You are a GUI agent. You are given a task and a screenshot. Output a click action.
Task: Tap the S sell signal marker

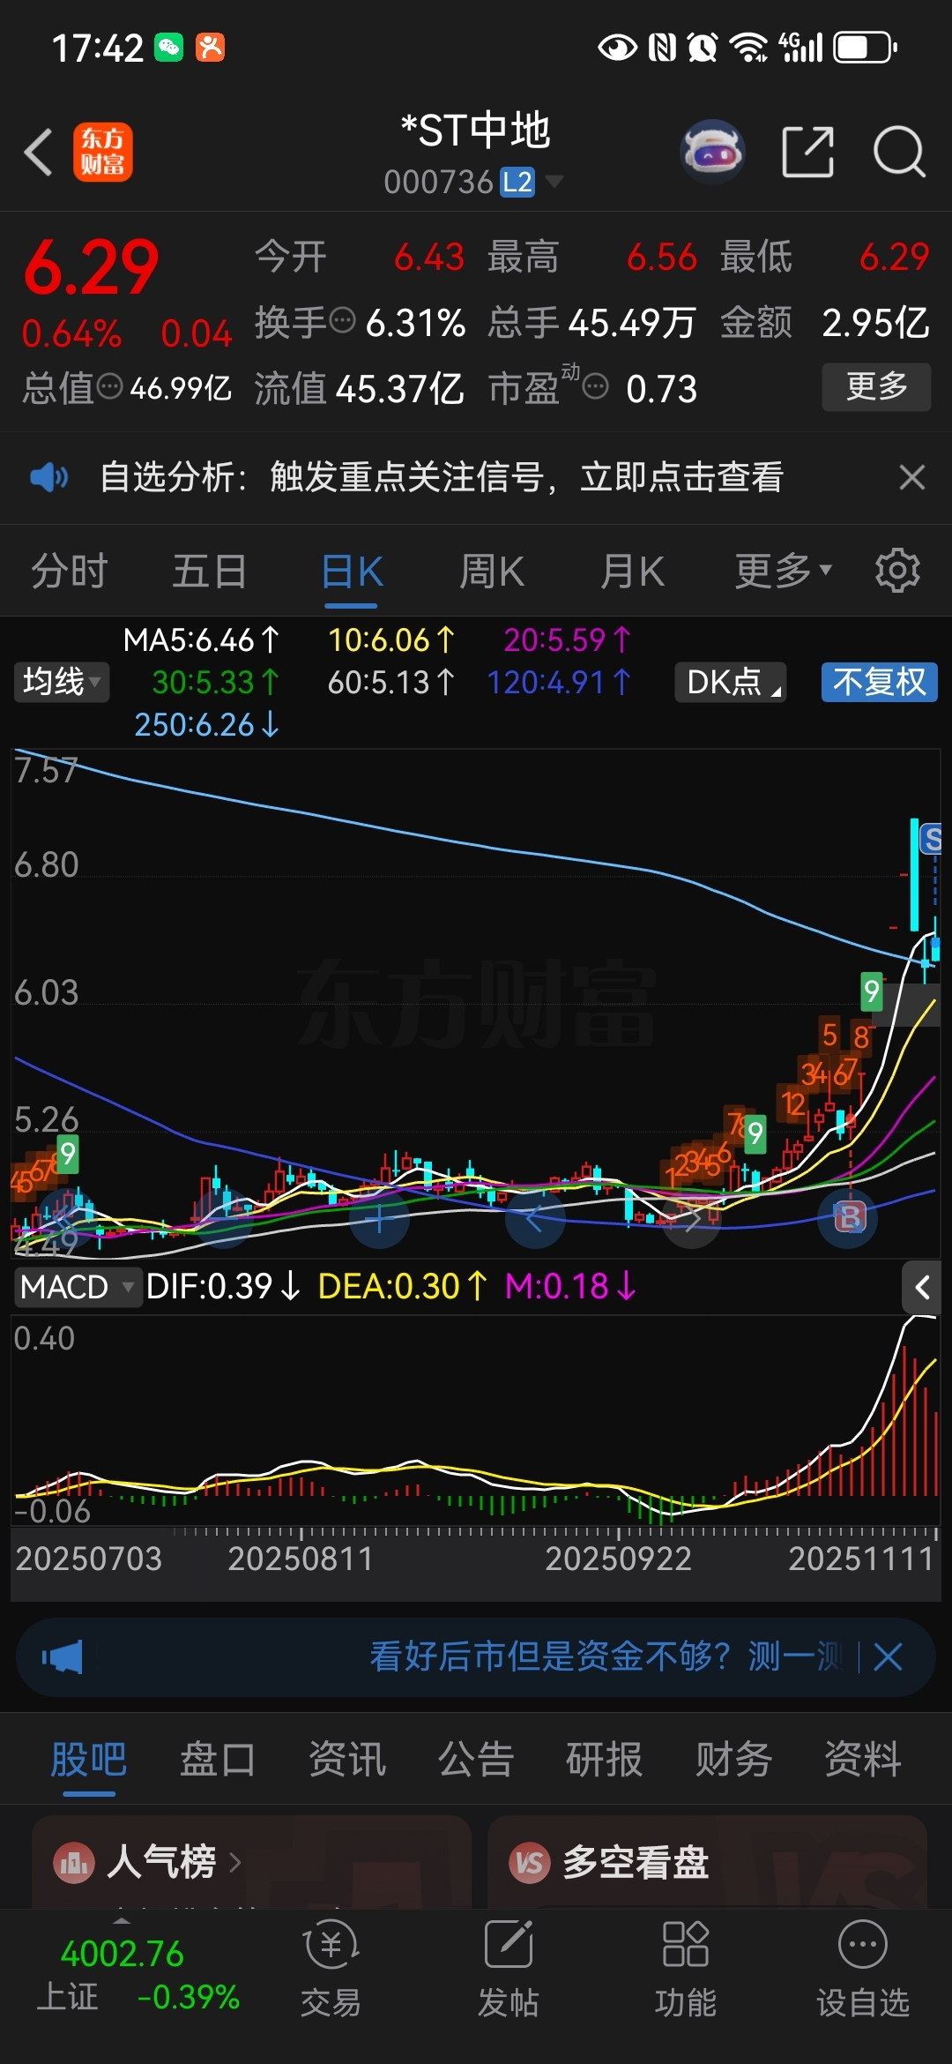coord(931,839)
